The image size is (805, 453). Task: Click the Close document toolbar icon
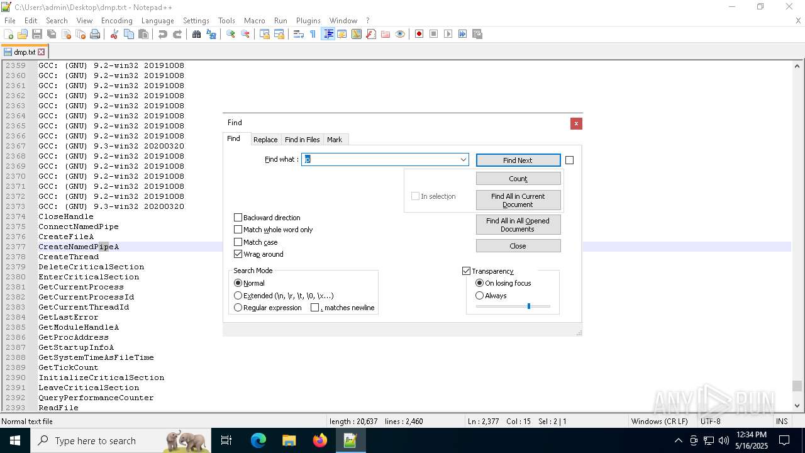click(66, 34)
